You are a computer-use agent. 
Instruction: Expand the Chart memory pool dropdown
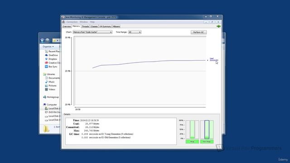point(92,32)
